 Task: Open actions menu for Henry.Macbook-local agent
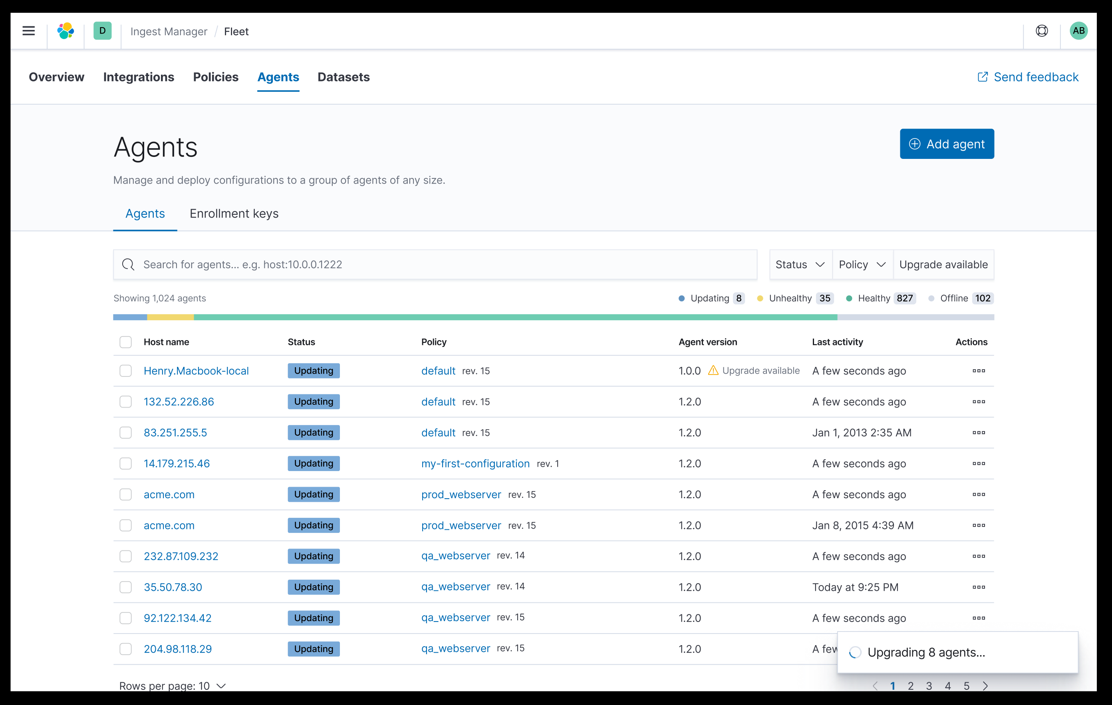[979, 371]
